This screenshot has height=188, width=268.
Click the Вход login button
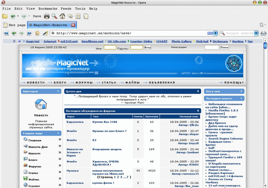coord(148,48)
